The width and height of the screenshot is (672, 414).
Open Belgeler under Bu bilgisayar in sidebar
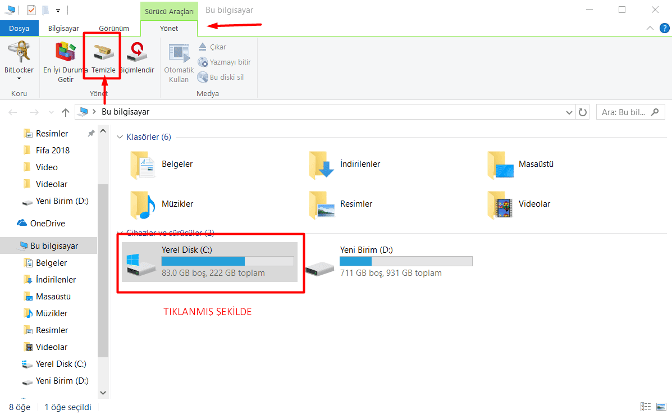52,262
